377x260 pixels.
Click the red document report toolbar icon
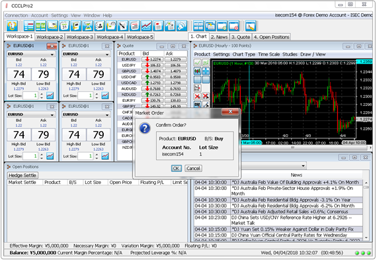(x=158, y=26)
